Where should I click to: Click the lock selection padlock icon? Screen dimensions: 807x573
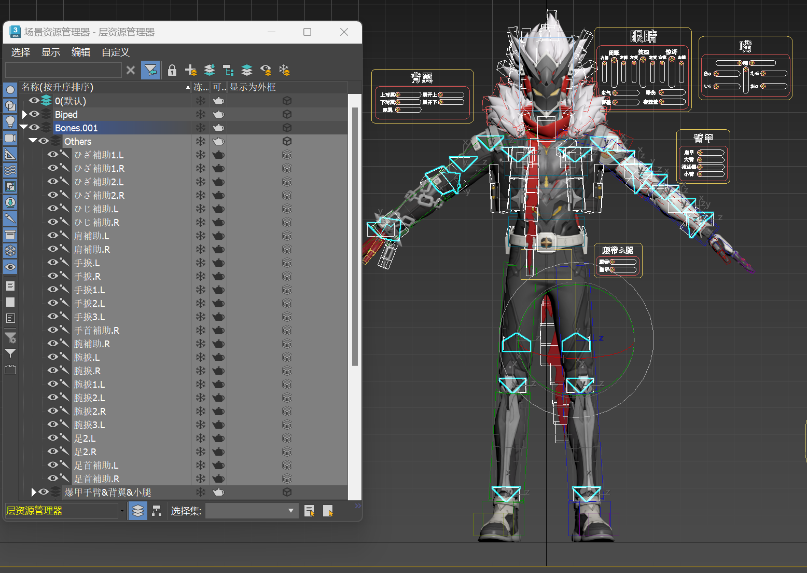(x=172, y=70)
